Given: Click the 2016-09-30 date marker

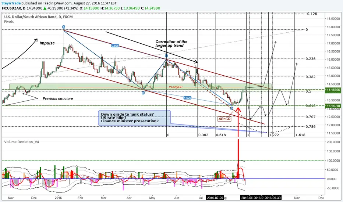Looking at the screenshot, I should [272, 198].
